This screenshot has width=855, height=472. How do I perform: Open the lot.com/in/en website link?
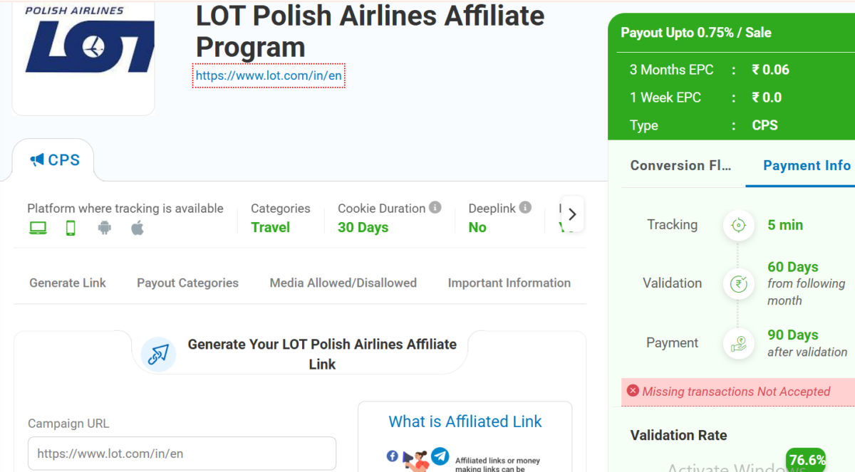point(269,75)
